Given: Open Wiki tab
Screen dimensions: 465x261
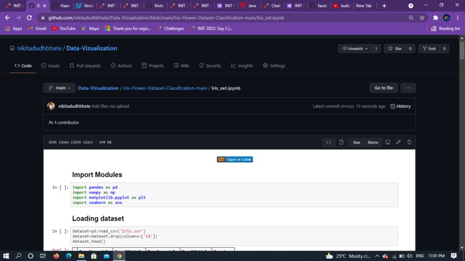Looking at the screenshot, I should (182, 66).
